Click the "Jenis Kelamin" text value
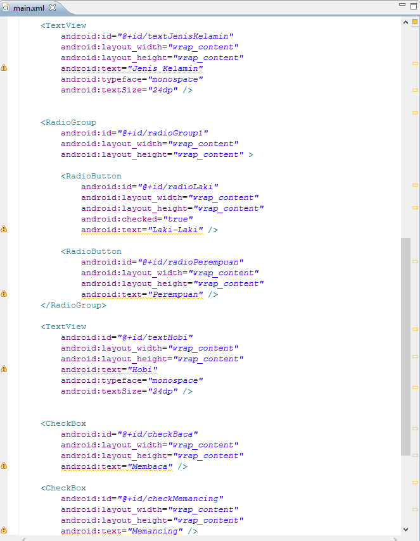This screenshot has width=420, height=541. coord(165,69)
